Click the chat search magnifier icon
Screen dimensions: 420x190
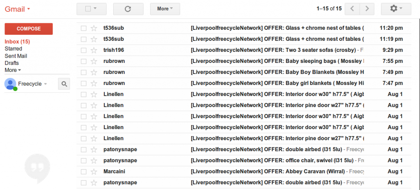click(x=64, y=84)
